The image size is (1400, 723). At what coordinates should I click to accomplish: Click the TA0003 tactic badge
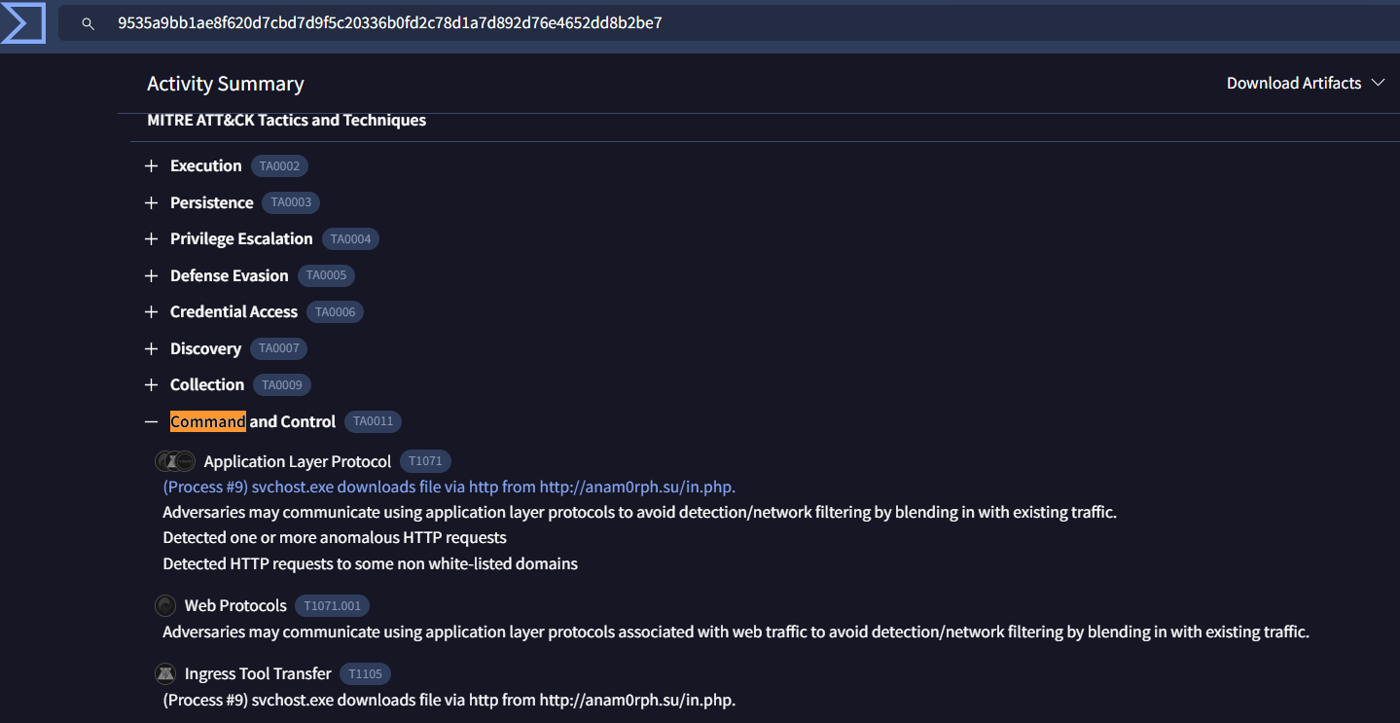point(291,202)
